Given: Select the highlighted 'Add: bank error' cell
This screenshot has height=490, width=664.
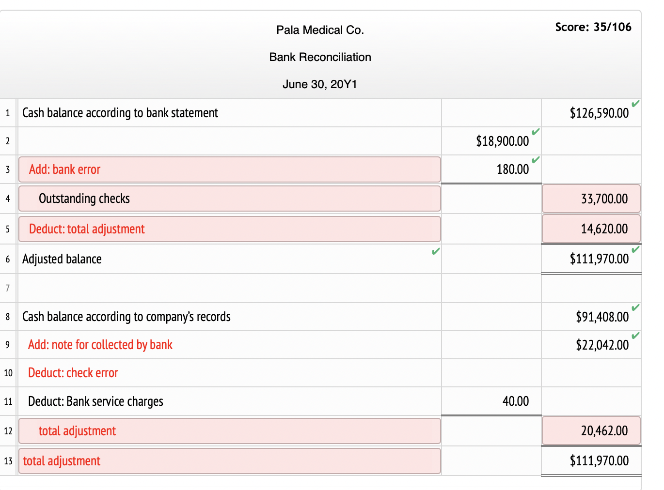Looking at the screenshot, I should tap(229, 169).
